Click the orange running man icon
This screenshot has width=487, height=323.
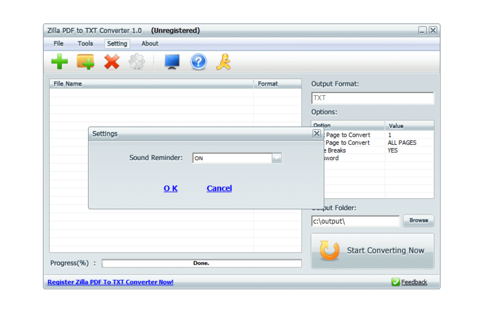point(224,62)
